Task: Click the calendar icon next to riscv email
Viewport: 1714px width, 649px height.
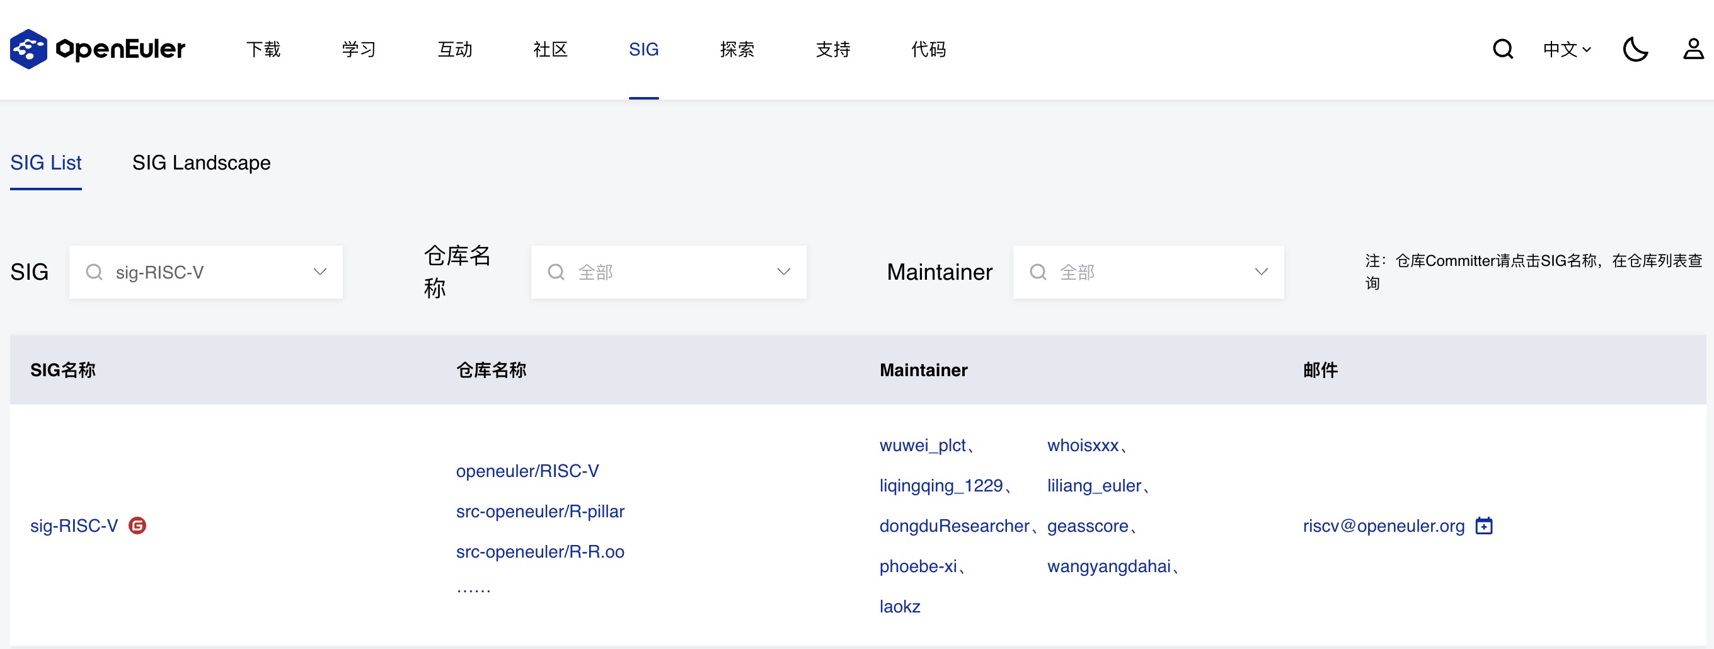Action: tap(1484, 526)
